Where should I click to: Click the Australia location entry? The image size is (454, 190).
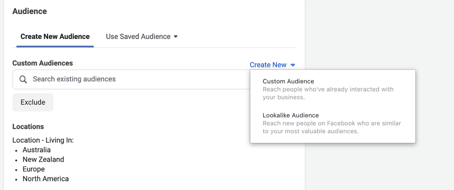(x=36, y=150)
